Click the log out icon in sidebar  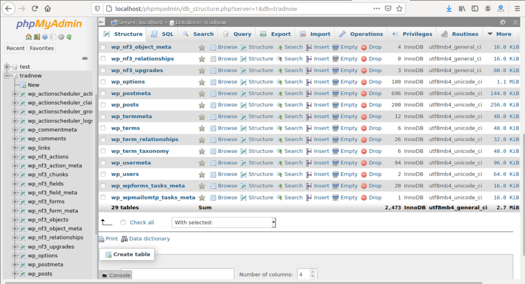pyautogui.click(x=36, y=37)
